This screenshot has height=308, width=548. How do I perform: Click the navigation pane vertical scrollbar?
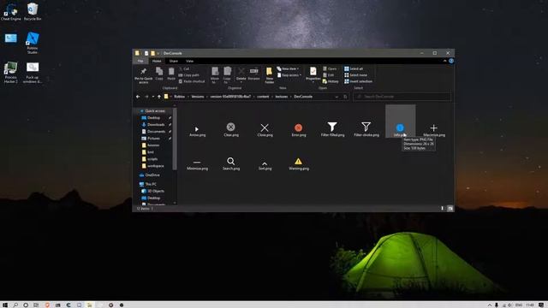coord(175,139)
